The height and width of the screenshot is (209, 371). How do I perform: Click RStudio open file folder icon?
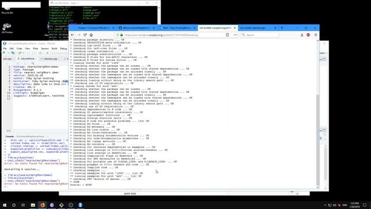[20, 53]
